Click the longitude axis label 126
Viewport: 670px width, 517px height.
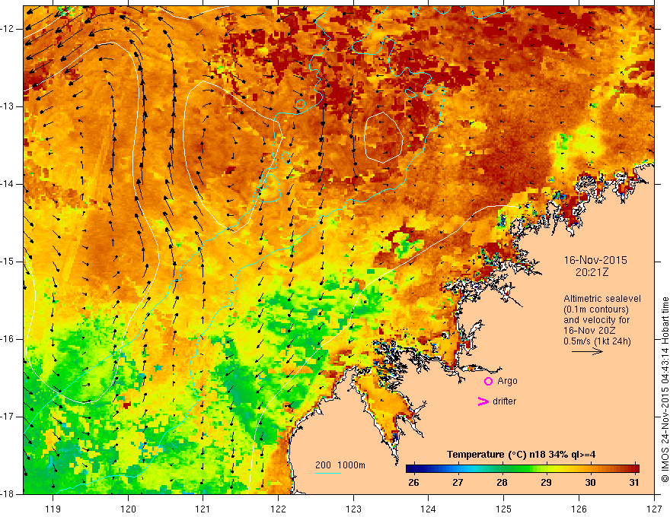579,509
